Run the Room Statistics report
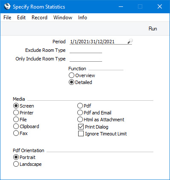Image resolution: width=170 pixels, height=180 pixels. 153,29
